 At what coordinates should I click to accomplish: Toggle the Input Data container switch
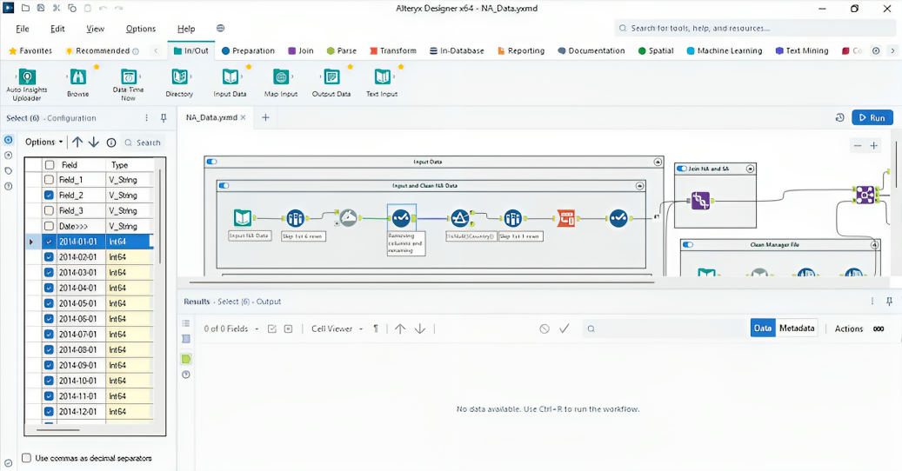point(211,162)
